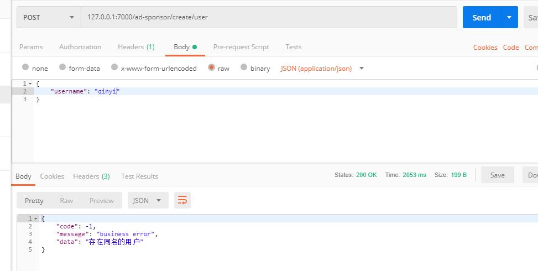Open the response Headers (3) tab
This screenshot has height=271, width=538.
tap(91, 176)
